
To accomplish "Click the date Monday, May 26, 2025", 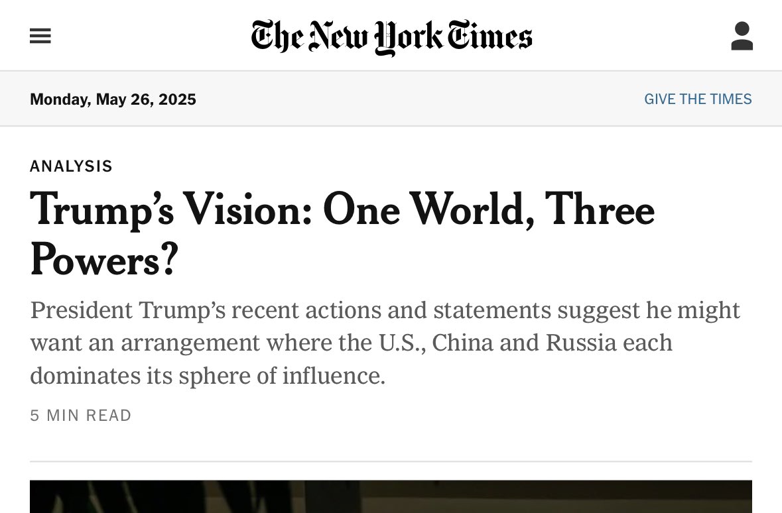I will [x=113, y=99].
